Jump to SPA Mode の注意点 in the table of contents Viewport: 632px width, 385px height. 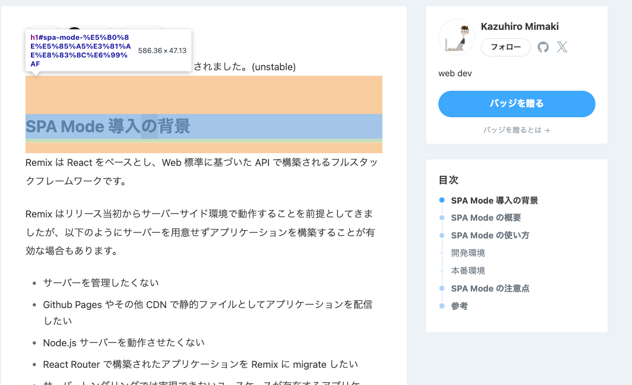[490, 289]
